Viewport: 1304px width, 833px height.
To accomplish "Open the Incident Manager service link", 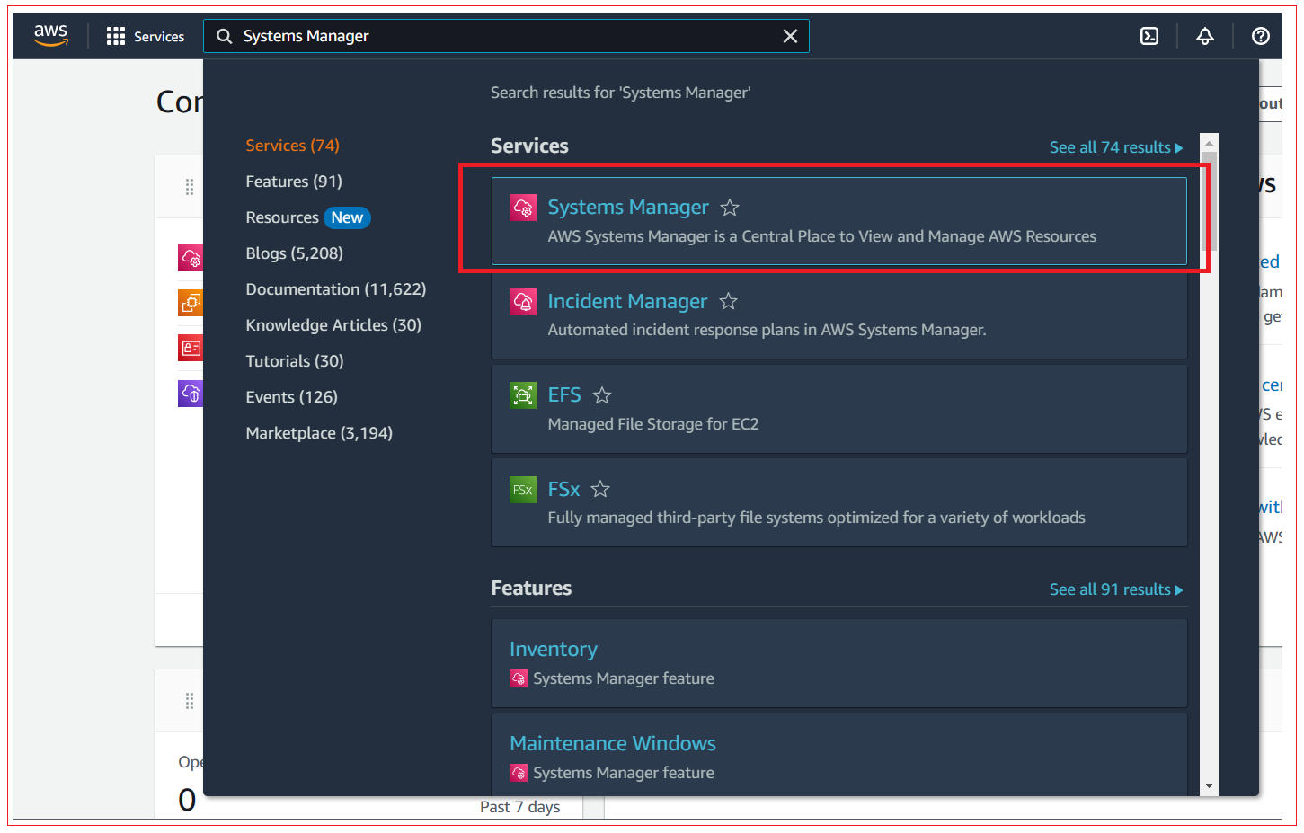I will pos(627,301).
